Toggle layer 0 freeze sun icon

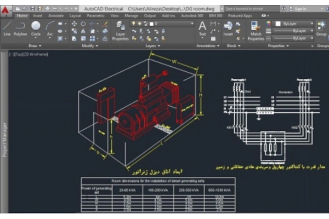(139, 24)
